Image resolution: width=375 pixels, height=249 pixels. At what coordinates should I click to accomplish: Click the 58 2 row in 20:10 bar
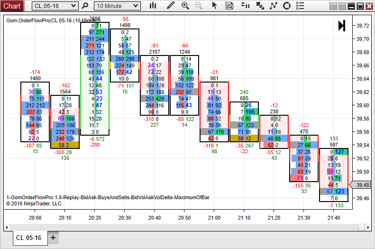point(65,145)
